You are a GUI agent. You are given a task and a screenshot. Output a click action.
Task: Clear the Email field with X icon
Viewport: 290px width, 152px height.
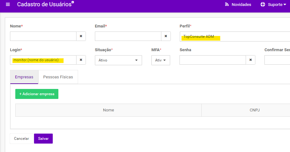166,36
